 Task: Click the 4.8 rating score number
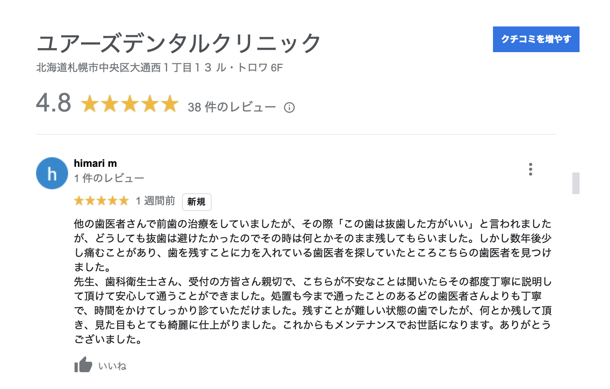[x=54, y=103]
